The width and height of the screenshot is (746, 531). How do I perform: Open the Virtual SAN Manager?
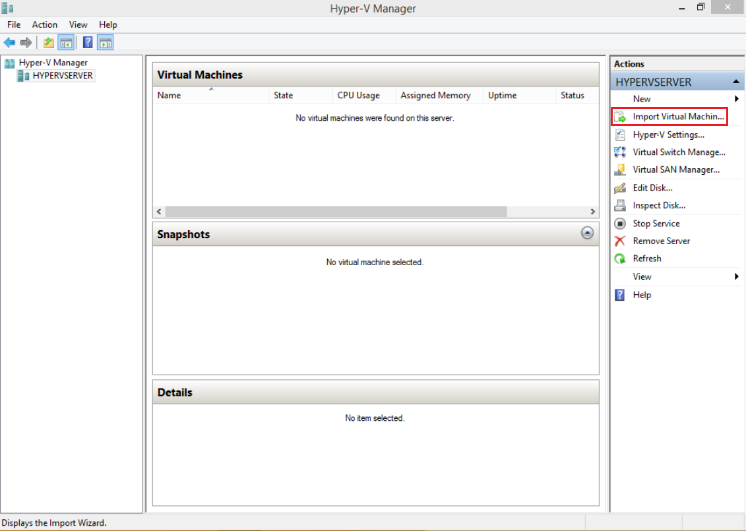click(x=677, y=170)
